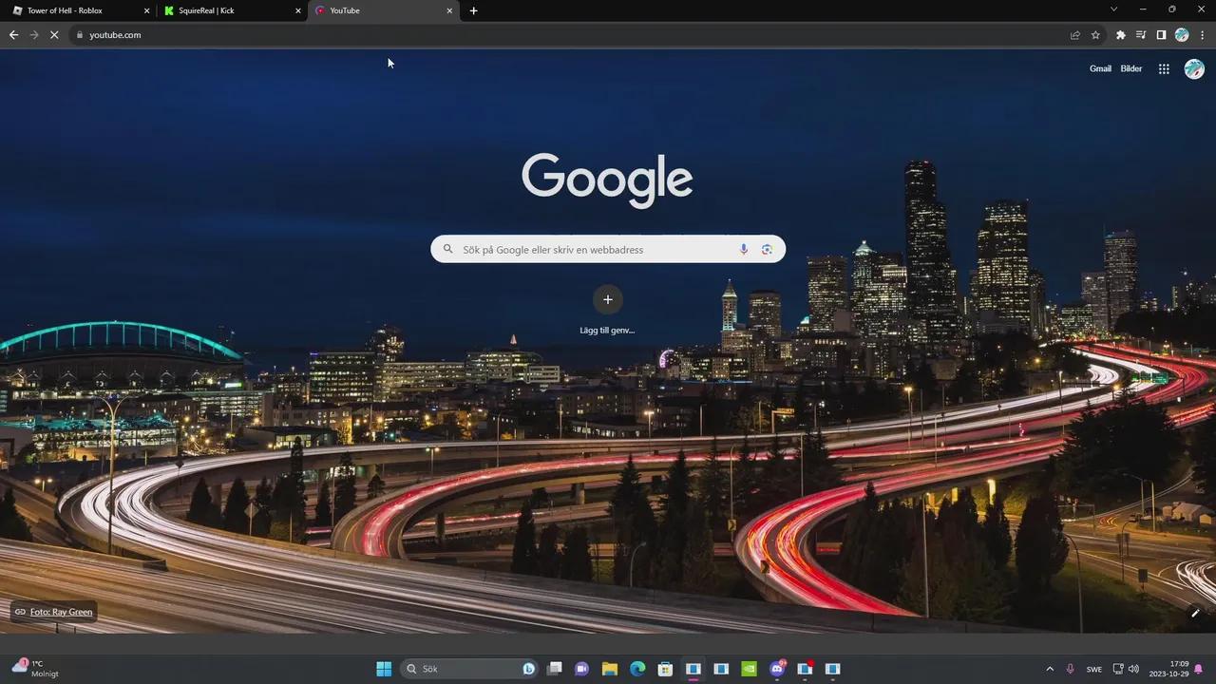Click the Google logo
Viewport: 1216px width, 684px height.
coord(607,180)
